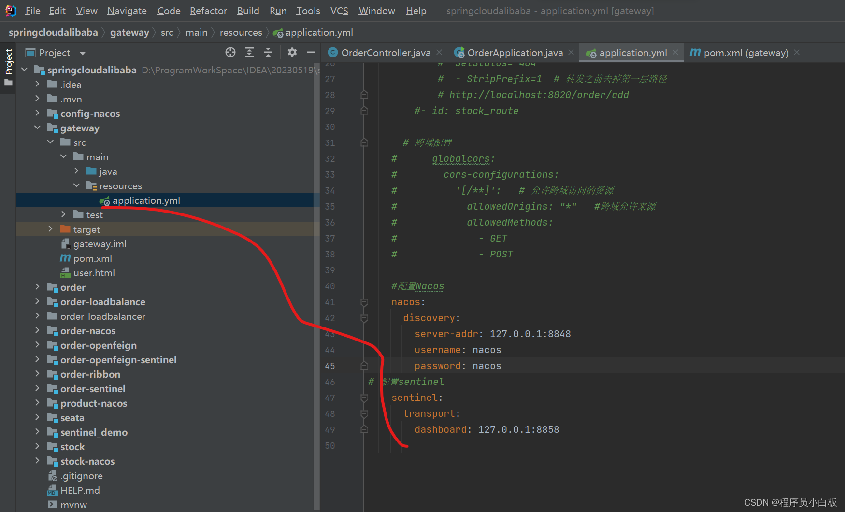Viewport: 845px width, 512px height.
Task: Open the Project view dropdown
Action: pos(83,53)
